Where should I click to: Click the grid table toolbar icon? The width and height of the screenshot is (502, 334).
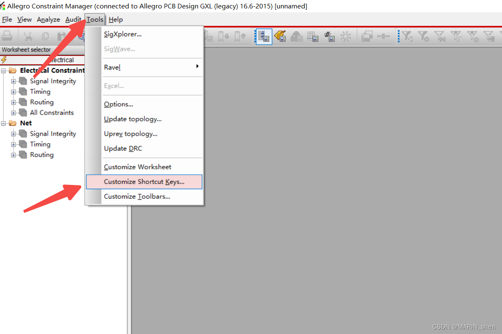313,36
